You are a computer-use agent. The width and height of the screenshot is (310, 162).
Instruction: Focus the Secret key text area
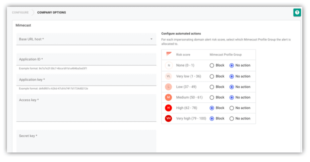pyautogui.click(x=86, y=141)
